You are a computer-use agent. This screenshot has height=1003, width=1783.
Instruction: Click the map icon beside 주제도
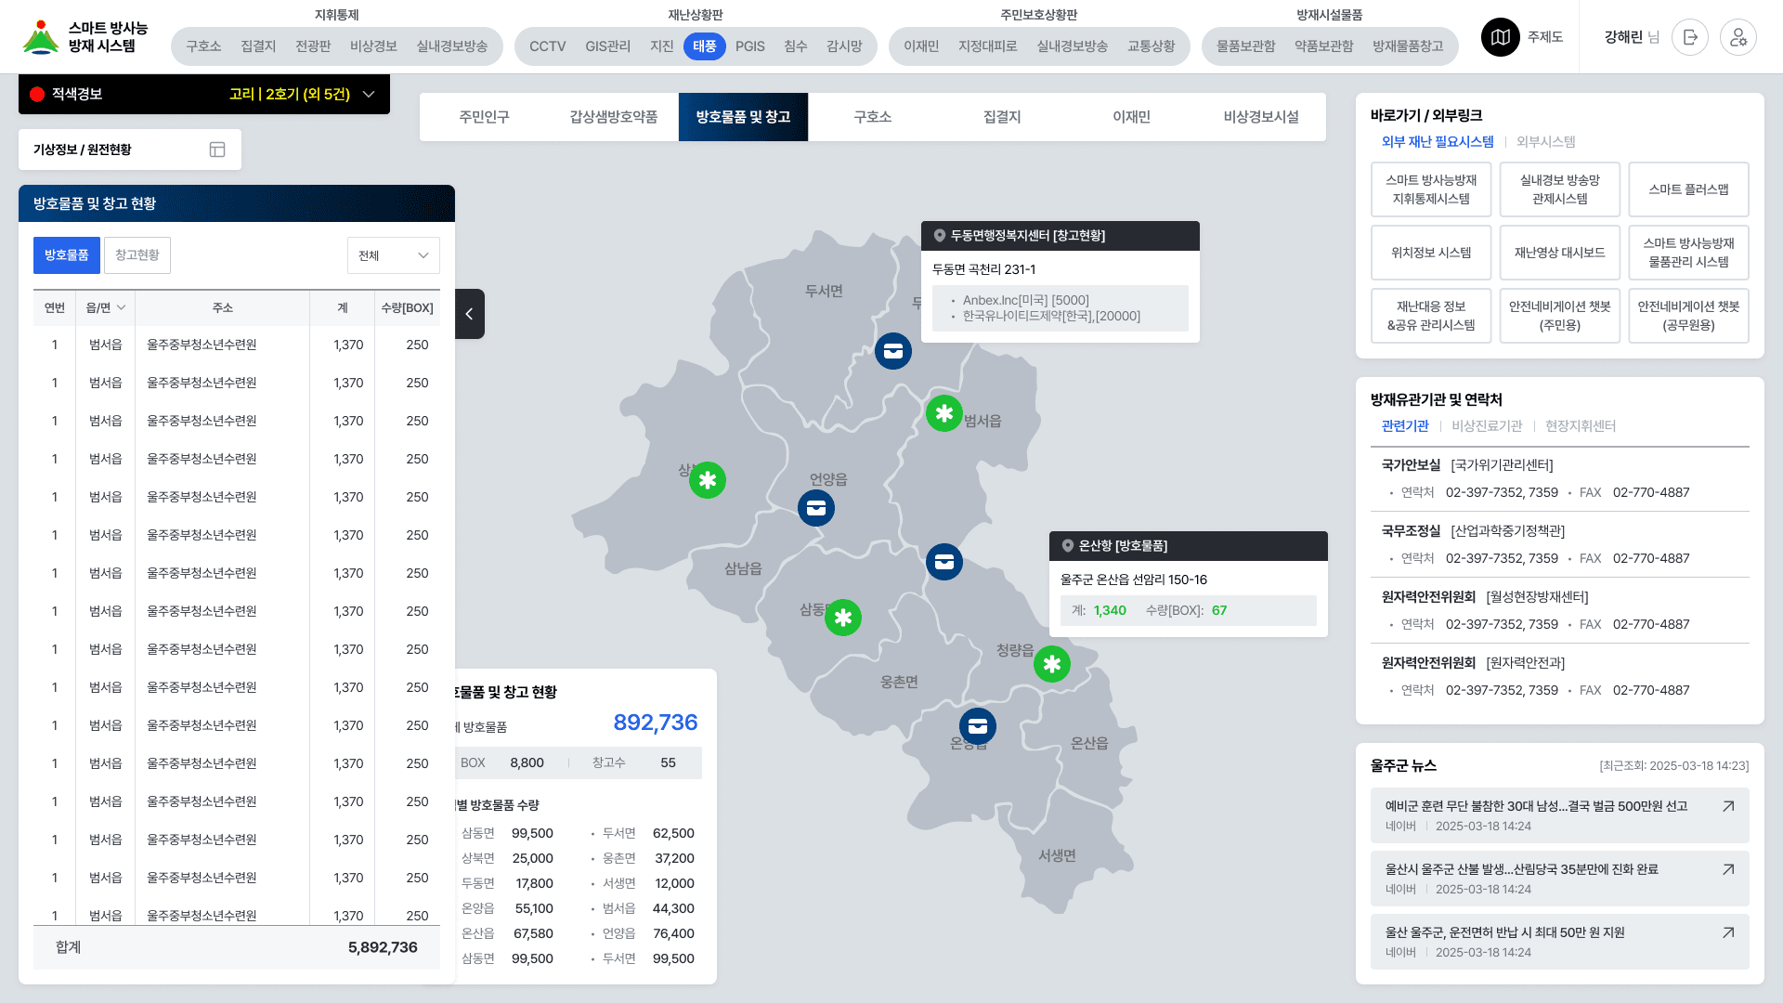click(x=1500, y=37)
